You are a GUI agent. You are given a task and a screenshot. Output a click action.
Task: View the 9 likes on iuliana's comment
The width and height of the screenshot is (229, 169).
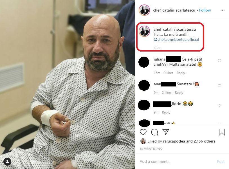[168, 73]
